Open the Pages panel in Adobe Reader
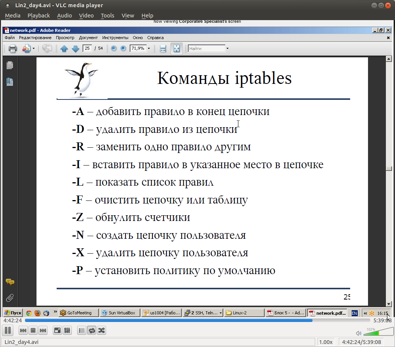This screenshot has height=347, width=395. point(10,65)
